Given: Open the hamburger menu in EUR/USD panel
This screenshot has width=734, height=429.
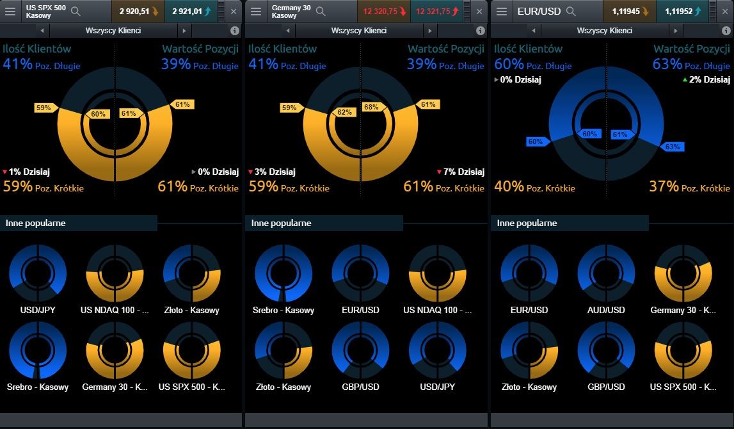Looking at the screenshot, I should click(502, 12).
